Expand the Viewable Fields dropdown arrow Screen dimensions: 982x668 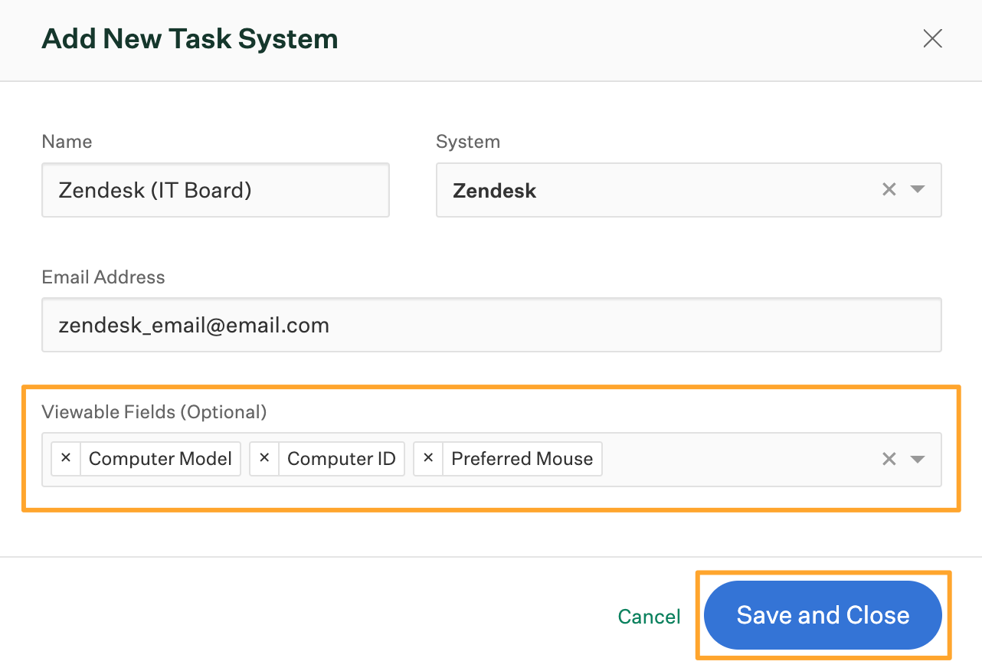(918, 460)
